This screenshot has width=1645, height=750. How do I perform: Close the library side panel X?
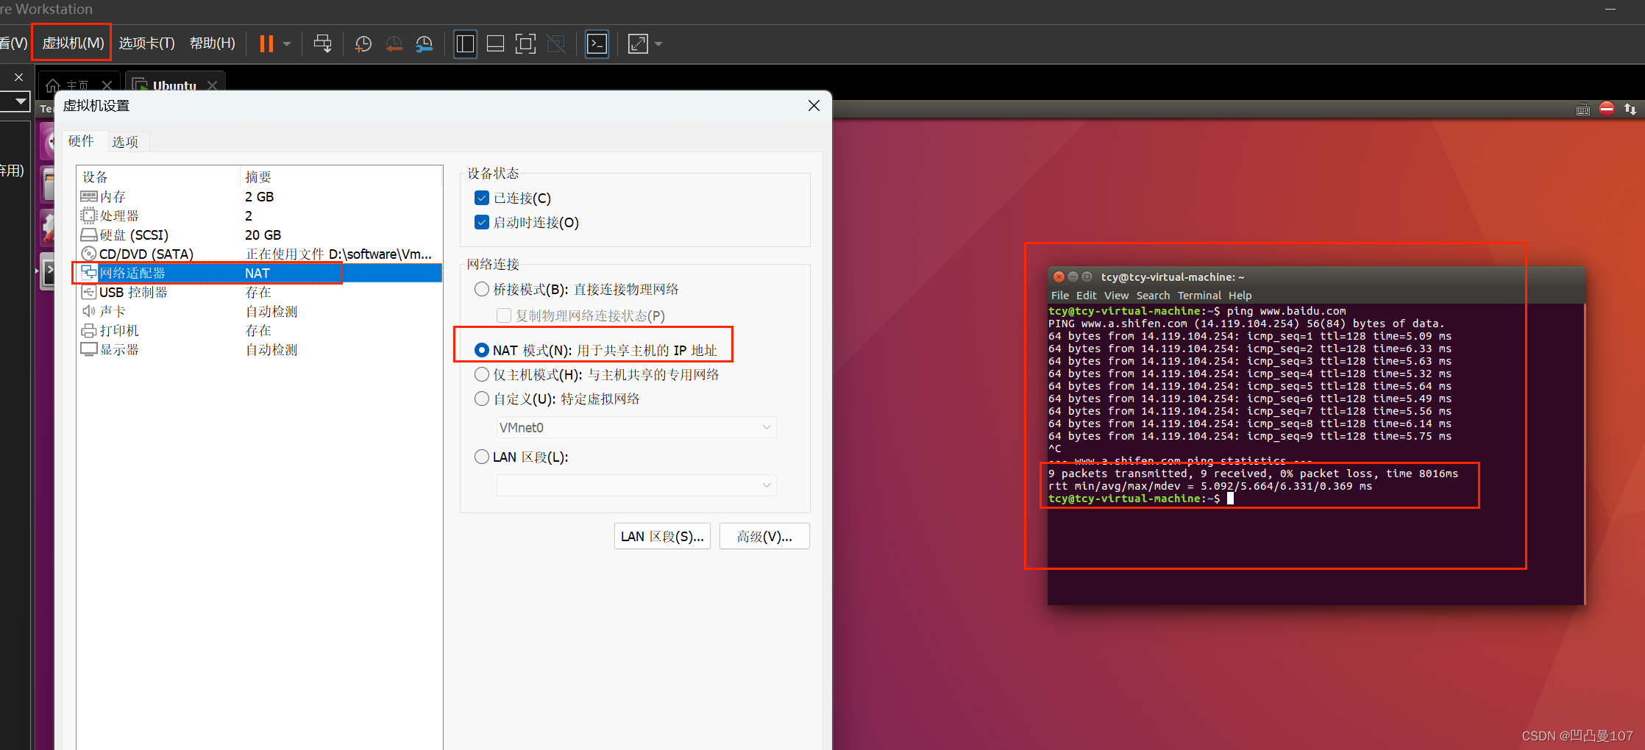click(x=18, y=76)
